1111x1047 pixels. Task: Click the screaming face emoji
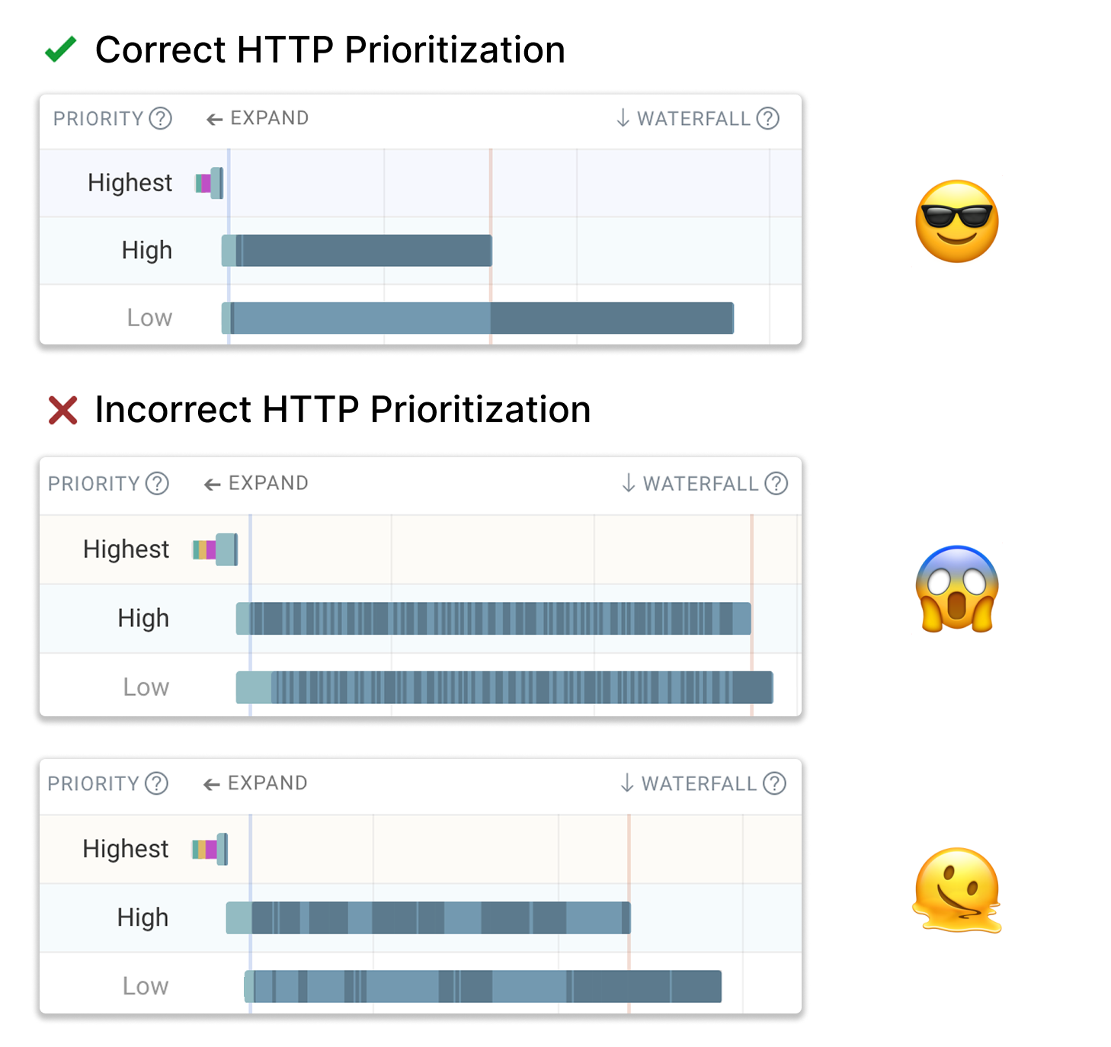(x=956, y=589)
